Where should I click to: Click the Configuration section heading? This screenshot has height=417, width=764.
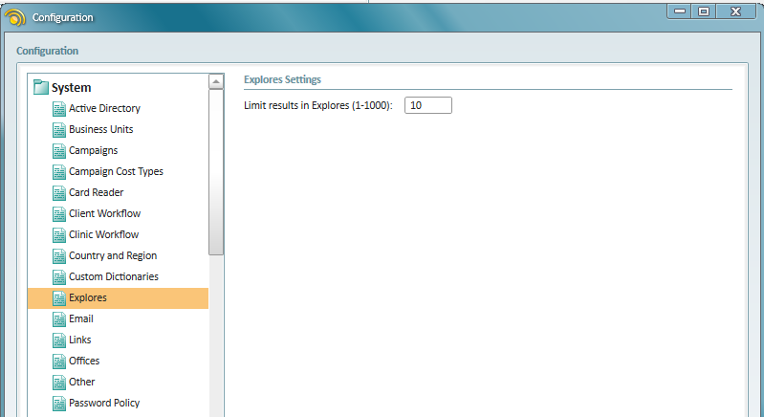coord(47,51)
